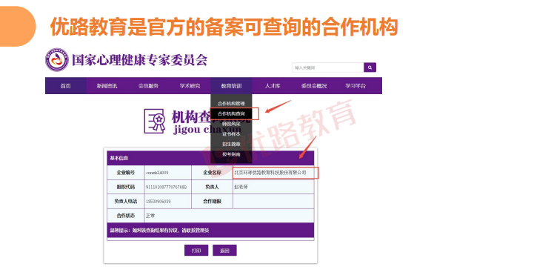
Task: Select 合作机构查询 in the dropdown menu
Action: pyautogui.click(x=231, y=113)
